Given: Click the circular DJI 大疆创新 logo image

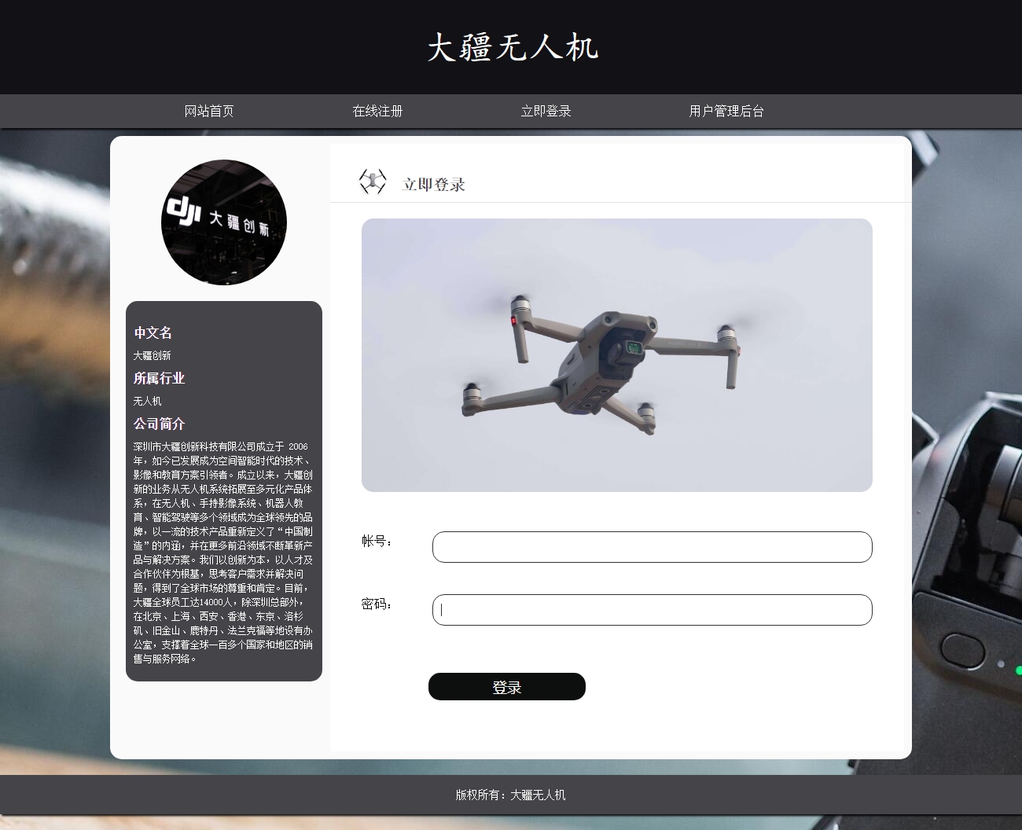Looking at the screenshot, I should point(224,222).
